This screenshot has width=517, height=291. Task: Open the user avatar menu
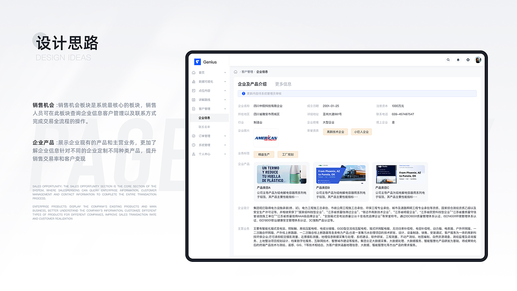point(478,60)
